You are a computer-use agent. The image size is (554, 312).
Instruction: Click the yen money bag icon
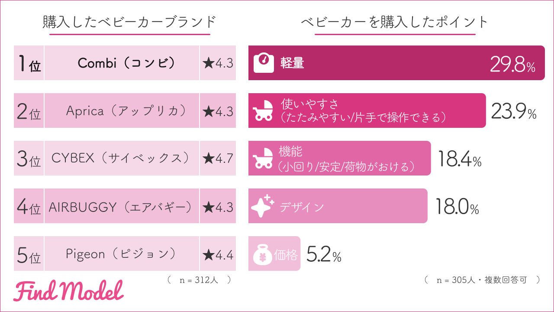coord(262,254)
